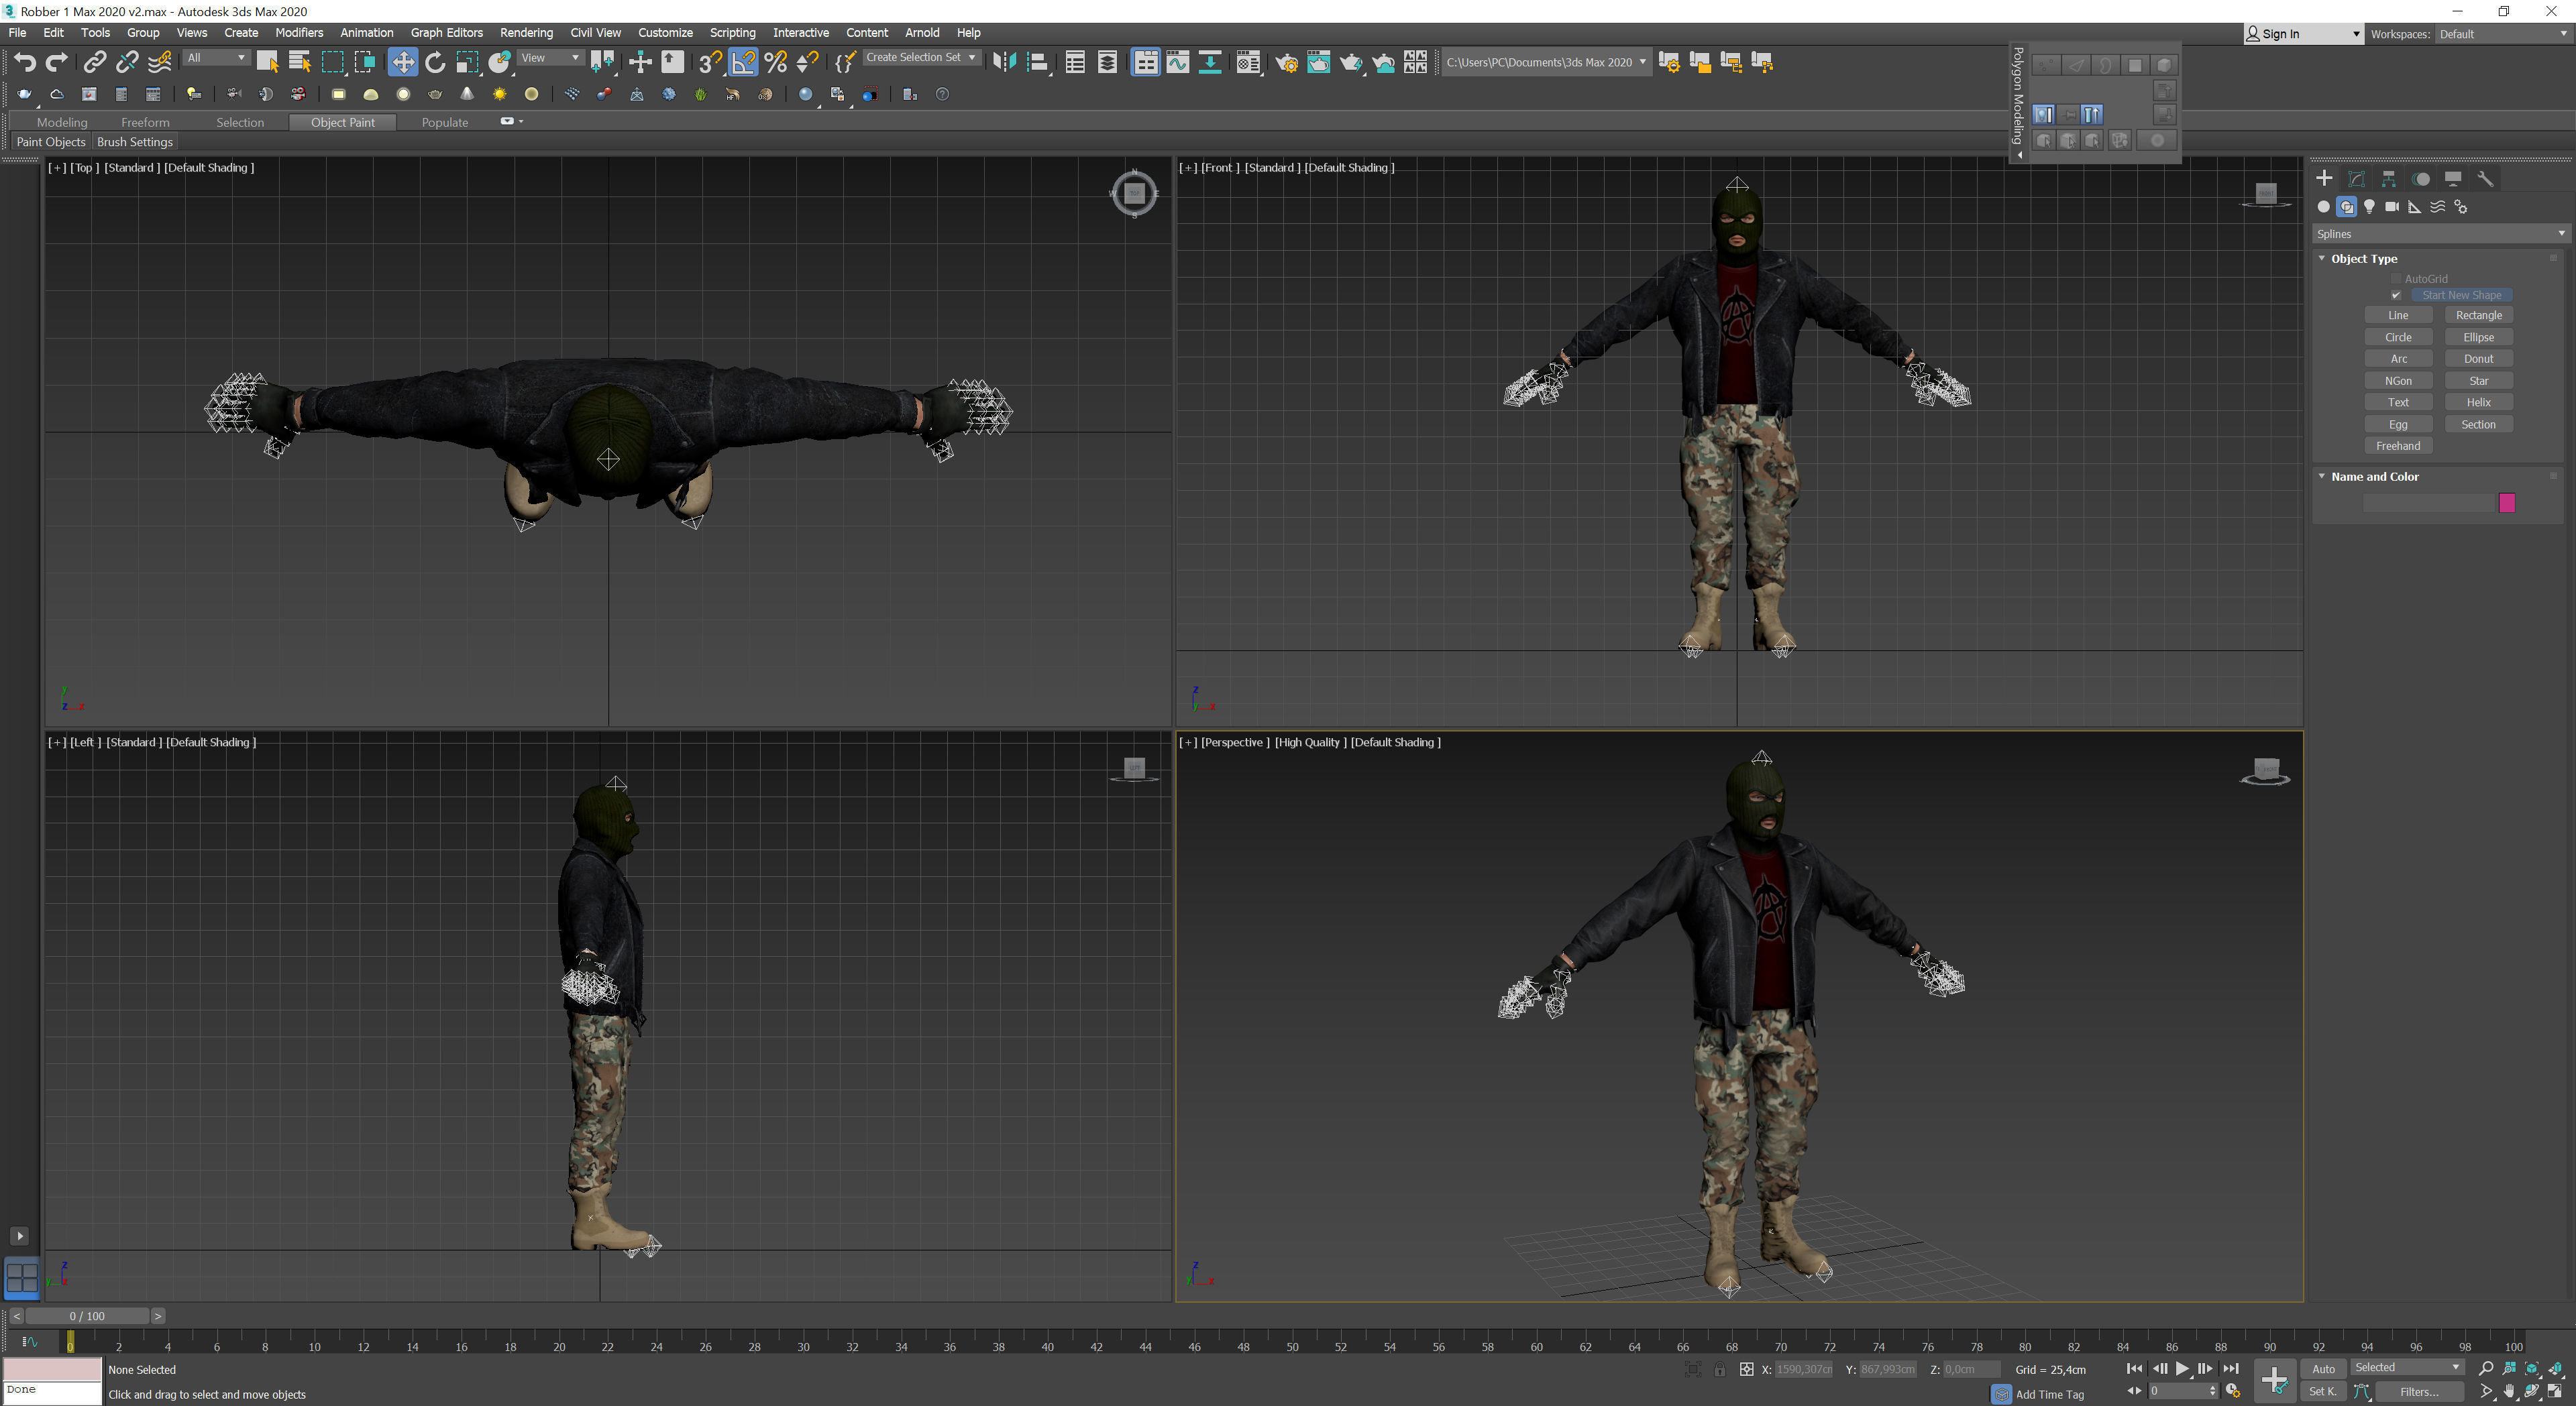The width and height of the screenshot is (2576, 1406).
Task: Create a Line spline
Action: (x=2398, y=314)
